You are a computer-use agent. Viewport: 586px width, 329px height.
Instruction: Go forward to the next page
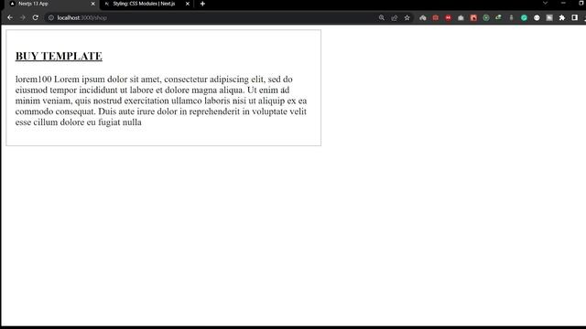pyautogui.click(x=23, y=17)
